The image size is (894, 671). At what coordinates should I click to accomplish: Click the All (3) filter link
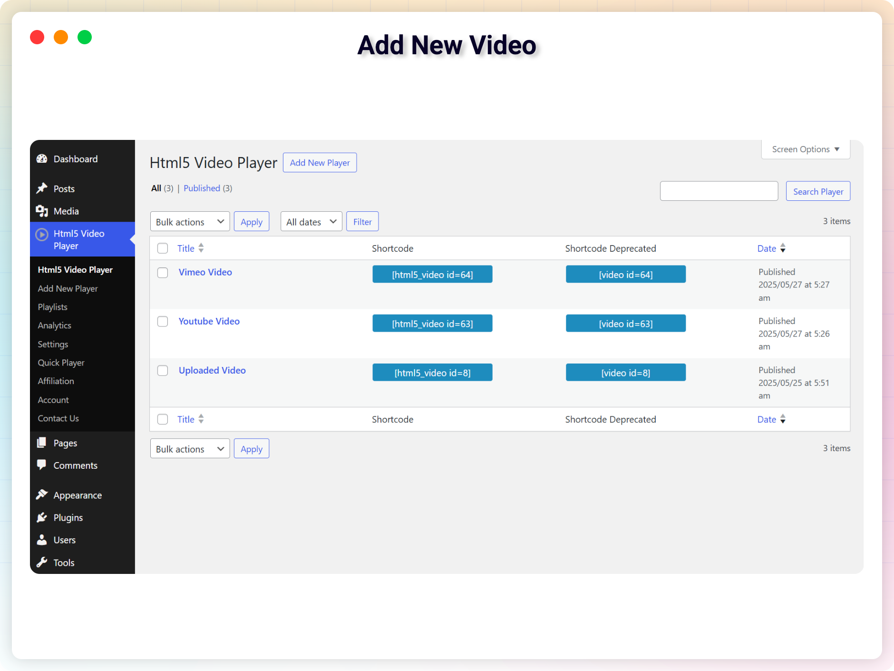(162, 188)
